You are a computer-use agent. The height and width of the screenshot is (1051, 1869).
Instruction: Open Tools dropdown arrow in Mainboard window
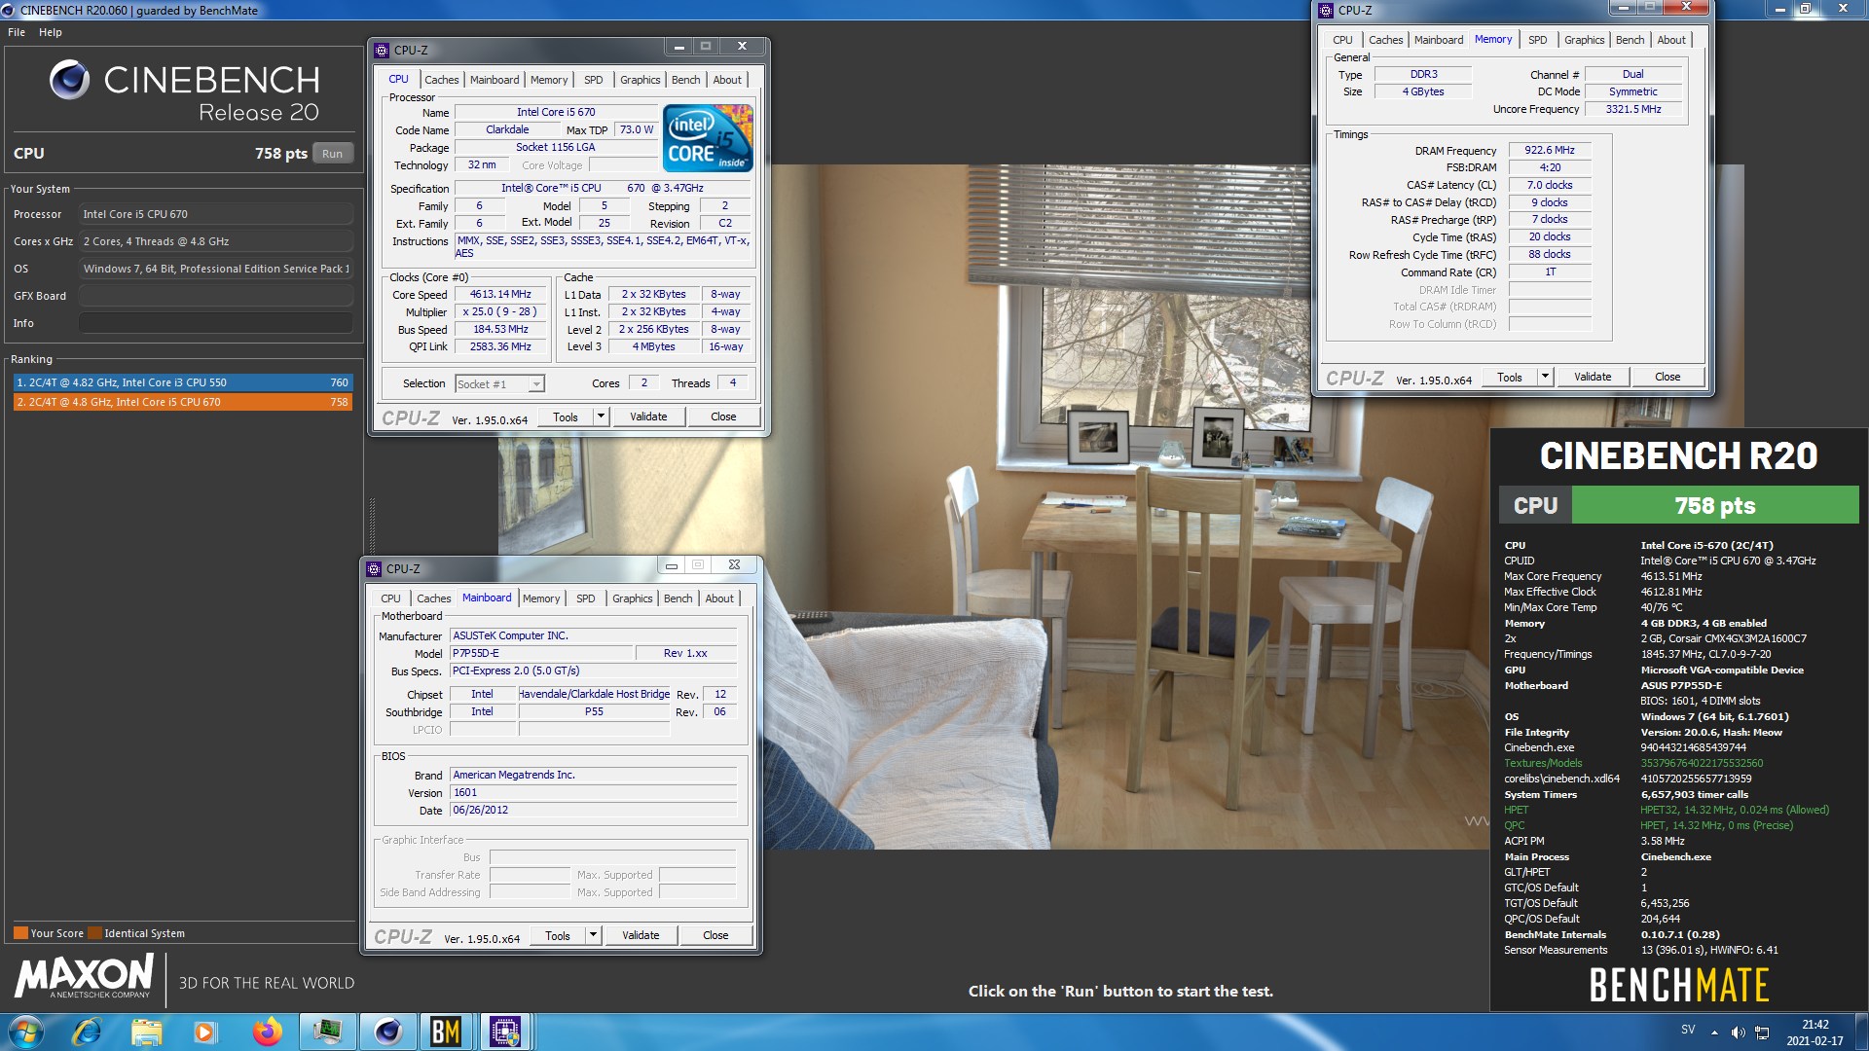593,935
